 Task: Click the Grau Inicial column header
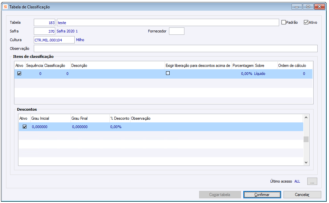click(50, 118)
